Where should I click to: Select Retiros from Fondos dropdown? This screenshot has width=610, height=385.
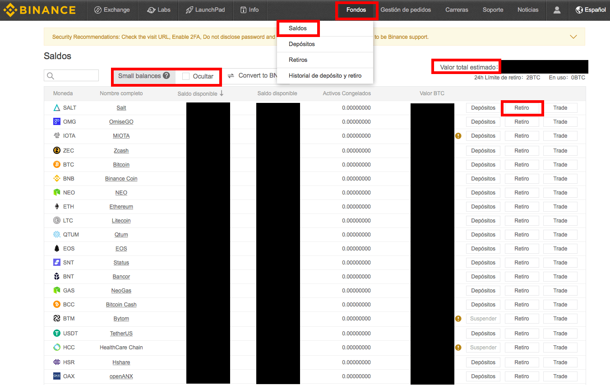[298, 60]
